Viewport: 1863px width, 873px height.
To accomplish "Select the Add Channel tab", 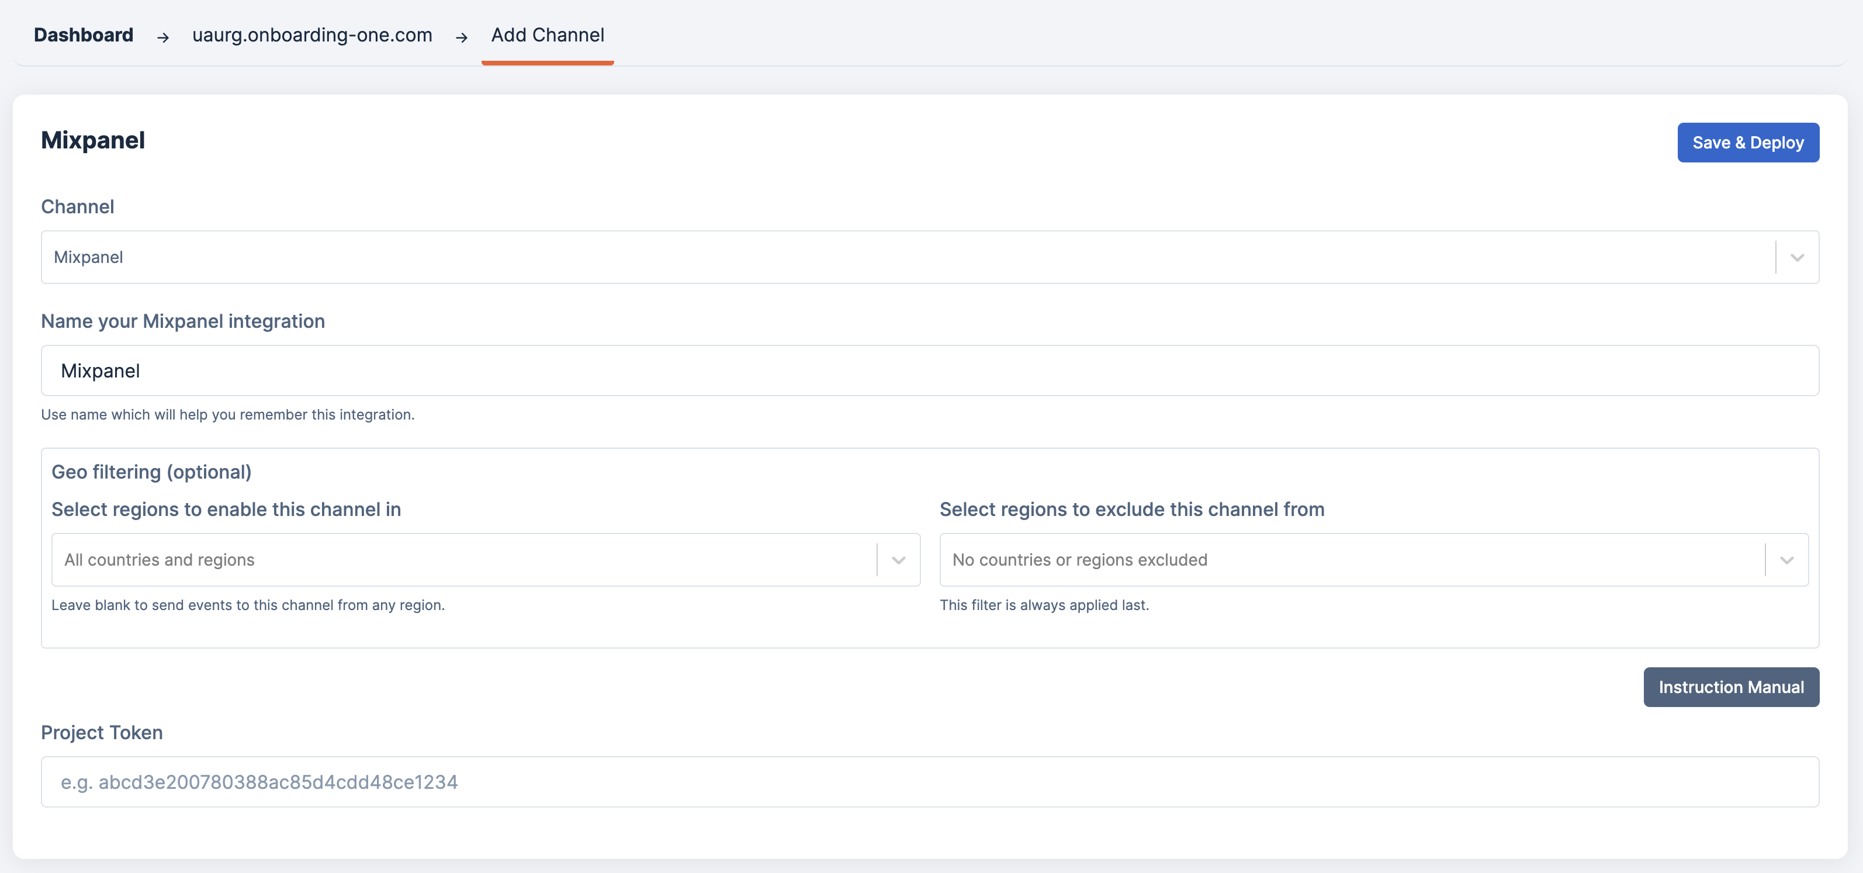I will pyautogui.click(x=547, y=34).
